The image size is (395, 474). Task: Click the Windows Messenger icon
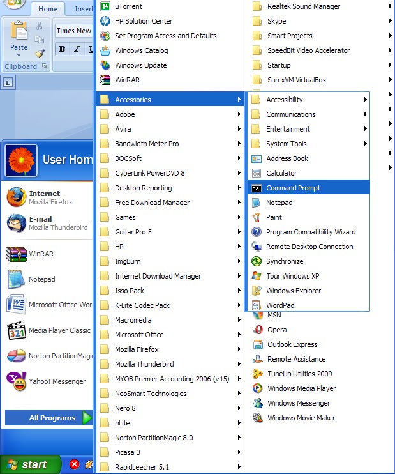pos(258,403)
